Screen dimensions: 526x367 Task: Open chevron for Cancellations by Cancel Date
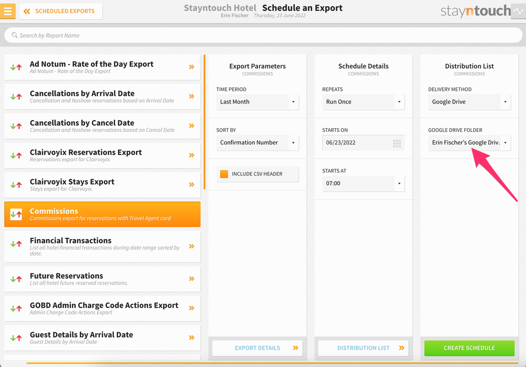coord(192,126)
